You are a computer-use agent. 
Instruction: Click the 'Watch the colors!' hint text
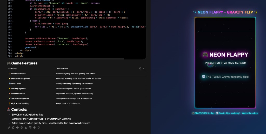point(250,113)
